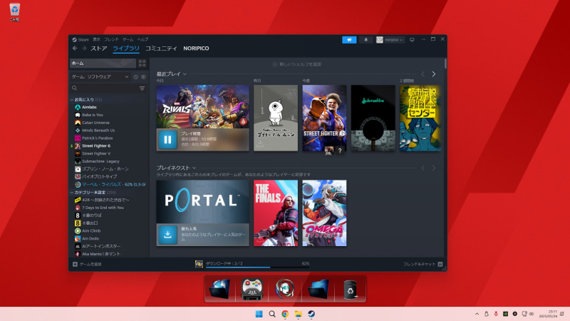Open the headset icon in the dock

tap(285, 289)
